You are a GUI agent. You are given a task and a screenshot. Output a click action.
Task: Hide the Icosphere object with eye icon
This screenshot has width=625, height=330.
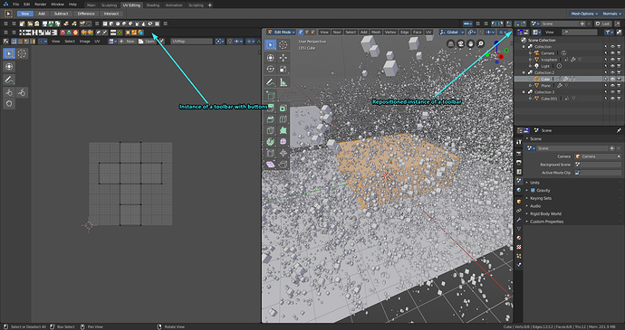[x=612, y=60]
